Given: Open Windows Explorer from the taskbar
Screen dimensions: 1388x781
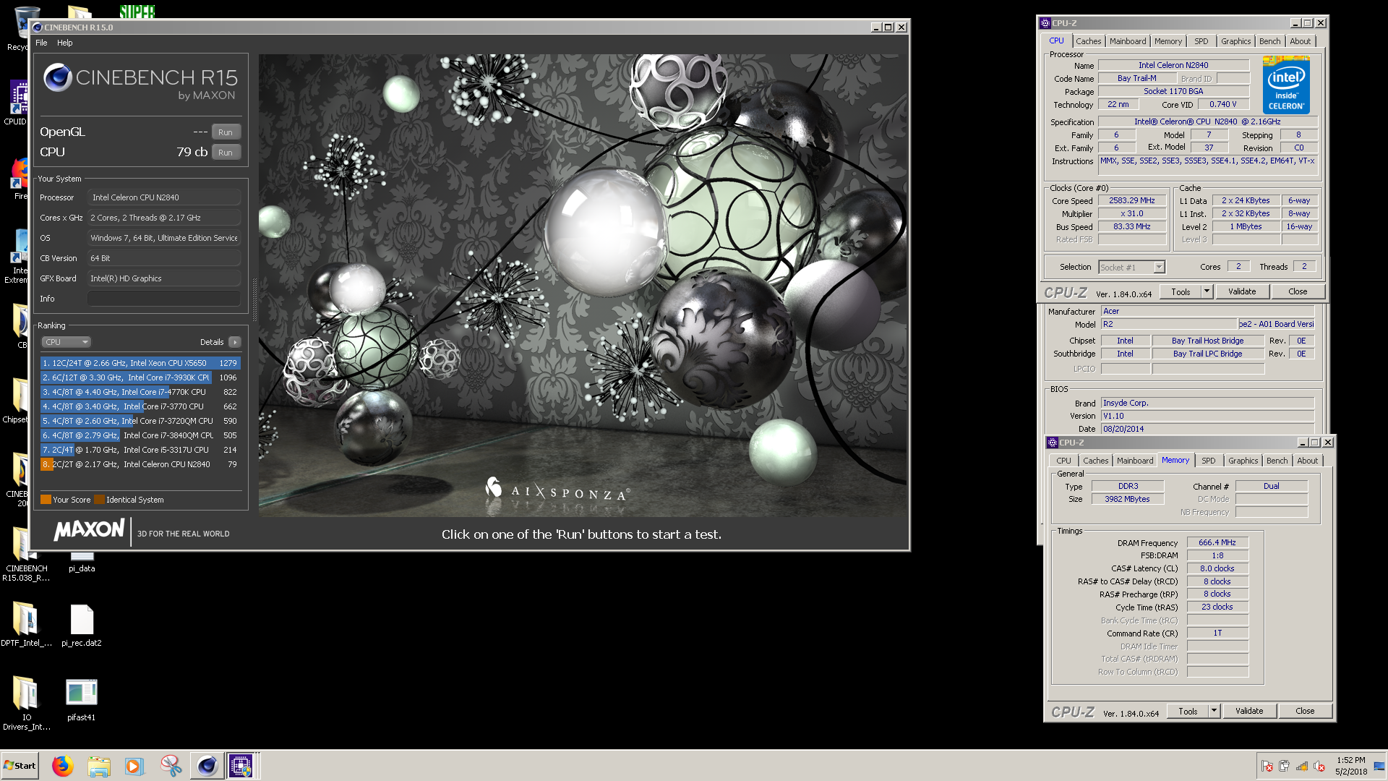Looking at the screenshot, I should coord(99,766).
